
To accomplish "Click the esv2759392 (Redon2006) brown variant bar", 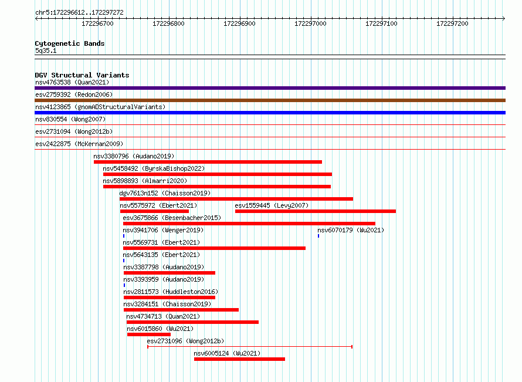I will point(270,100).
